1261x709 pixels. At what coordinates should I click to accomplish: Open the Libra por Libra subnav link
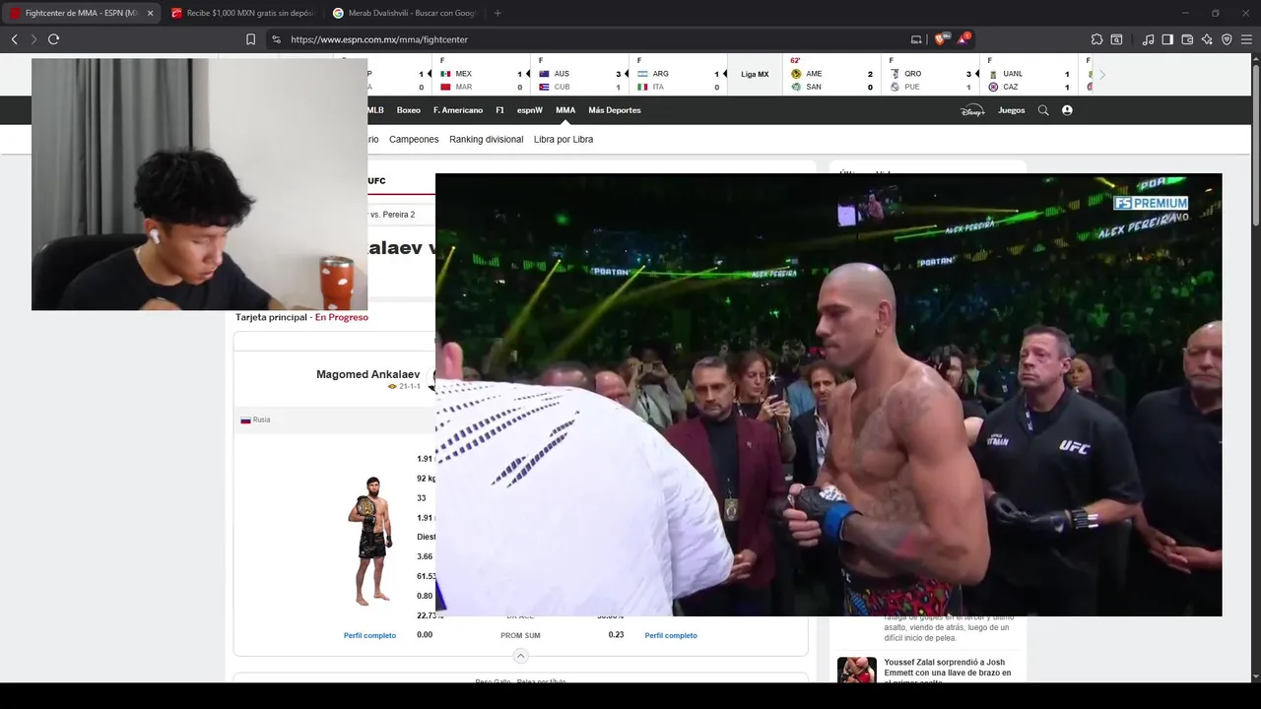coord(564,139)
